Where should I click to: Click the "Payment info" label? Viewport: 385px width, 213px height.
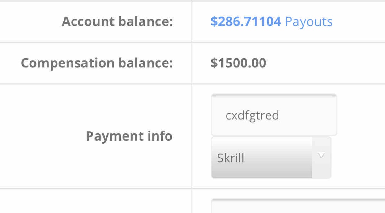pyautogui.click(x=129, y=136)
